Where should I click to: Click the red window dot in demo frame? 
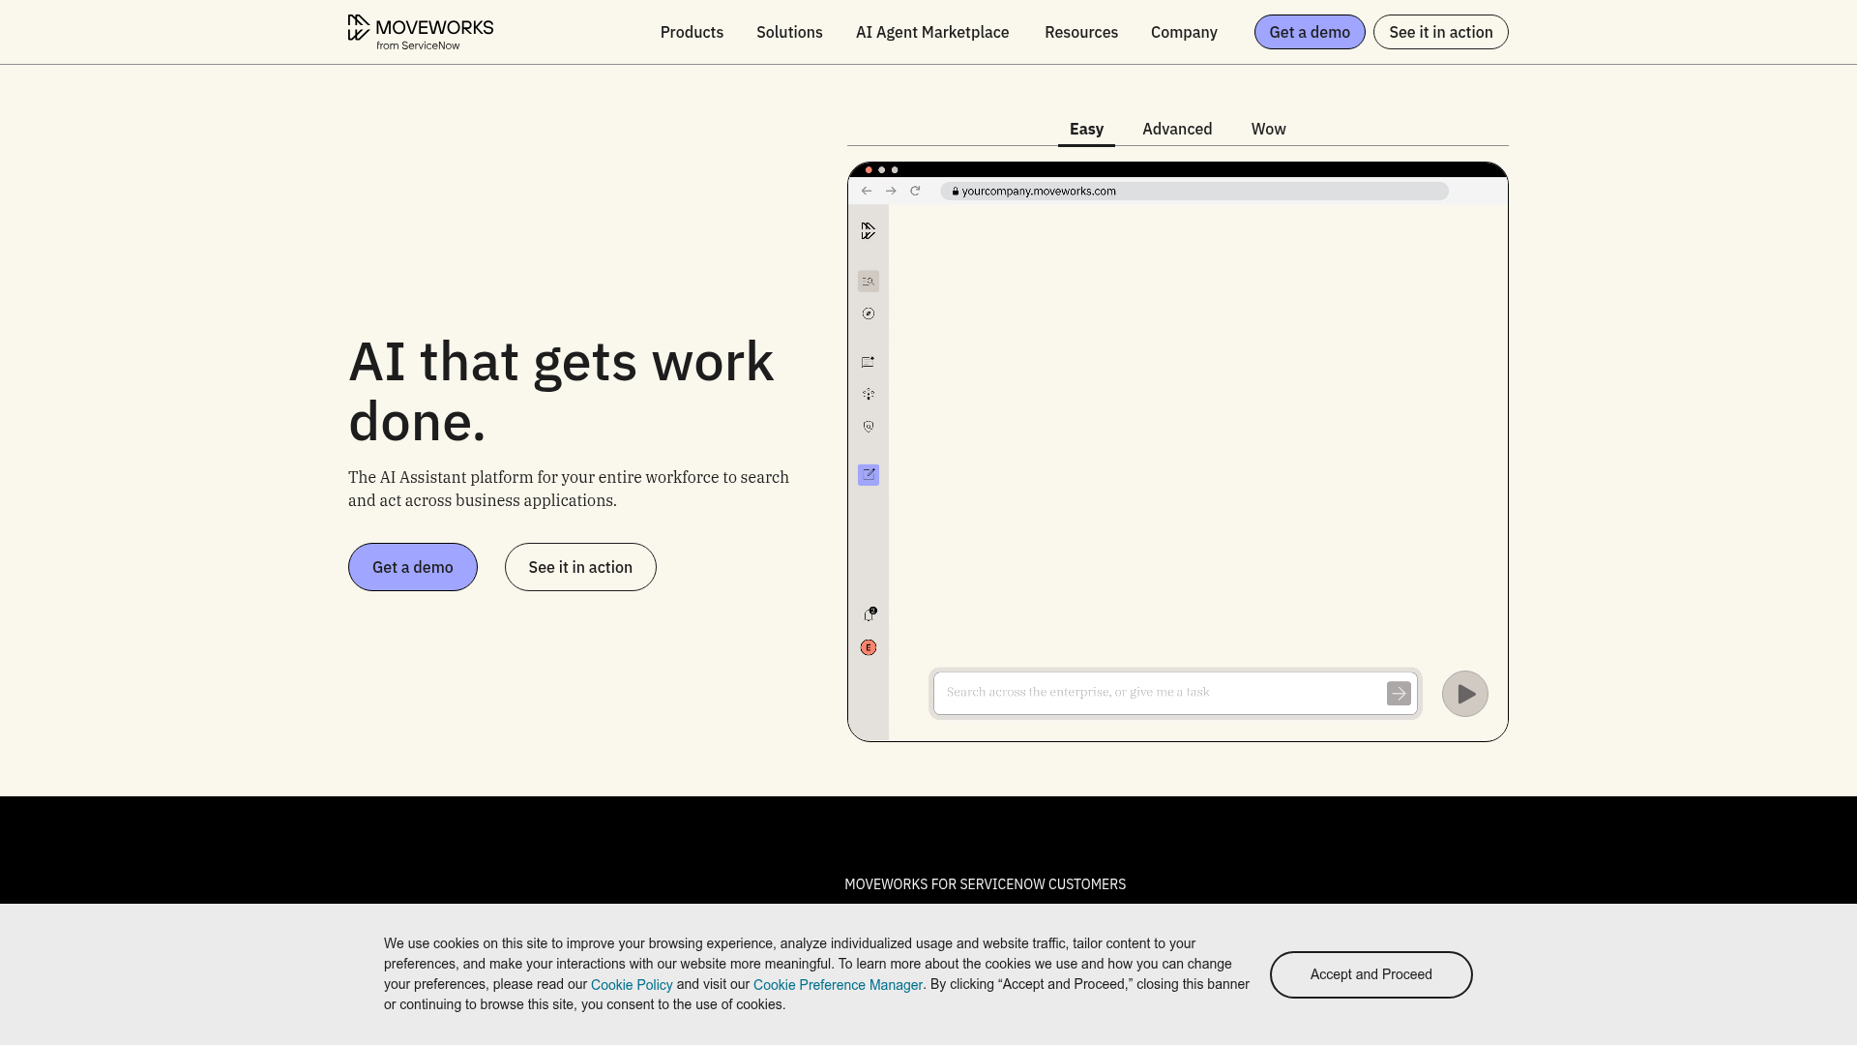click(x=869, y=170)
